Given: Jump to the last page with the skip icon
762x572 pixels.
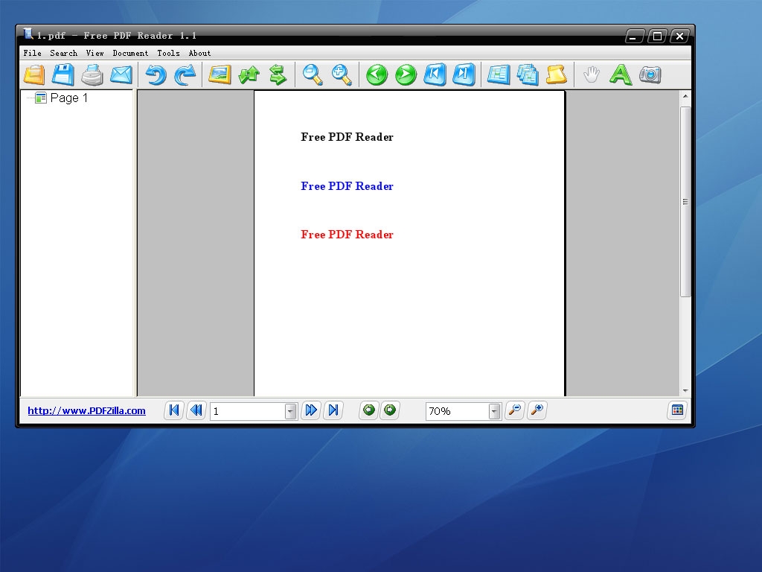Looking at the screenshot, I should [464, 74].
